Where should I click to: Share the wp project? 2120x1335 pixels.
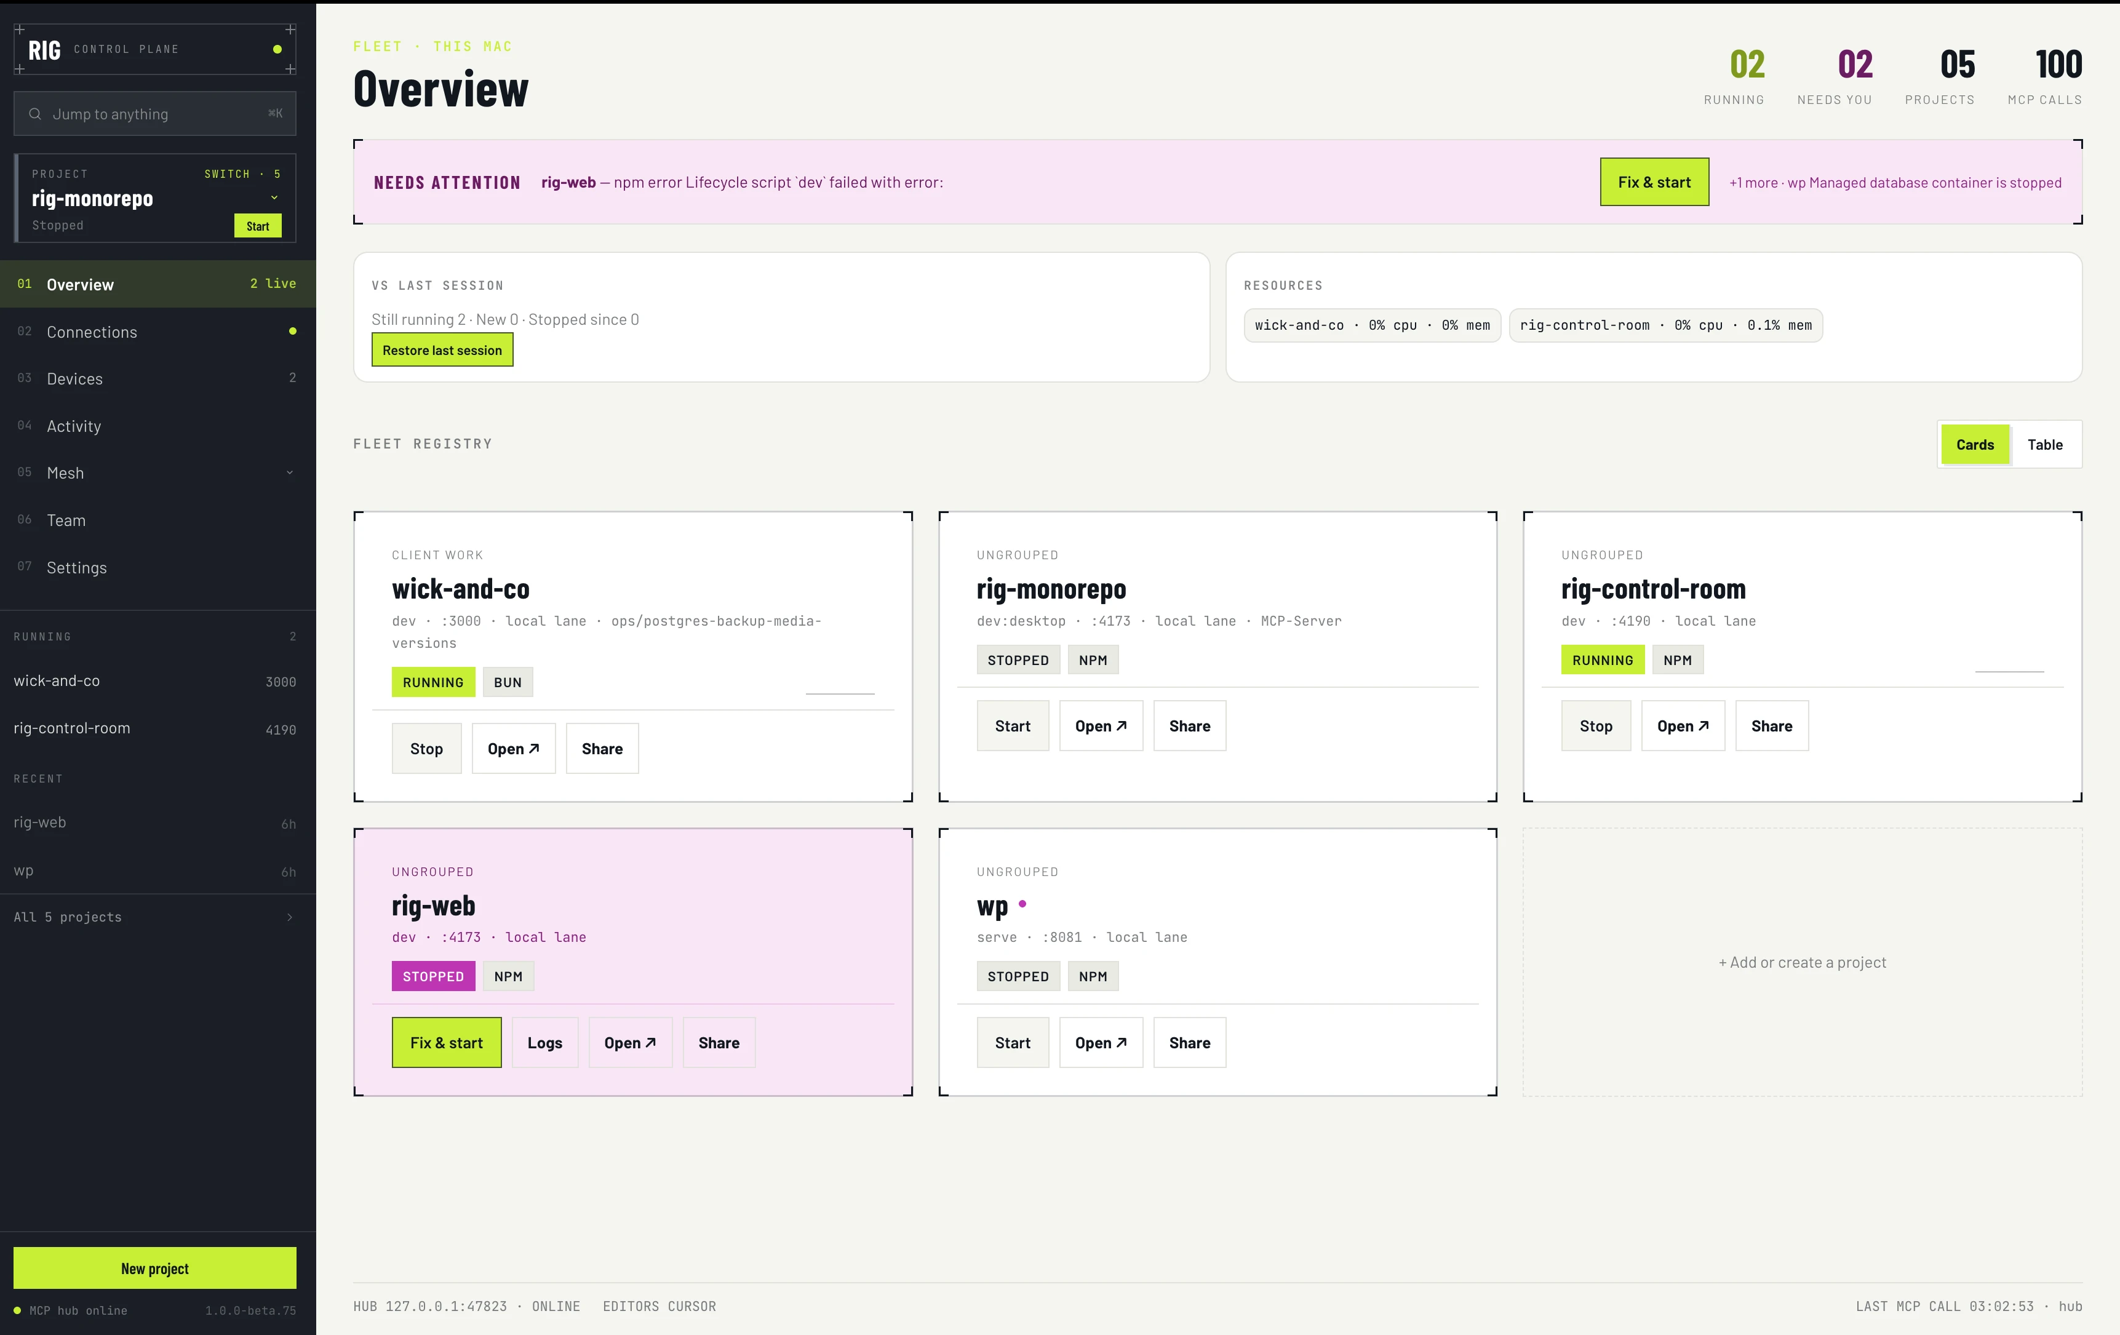pyautogui.click(x=1189, y=1043)
